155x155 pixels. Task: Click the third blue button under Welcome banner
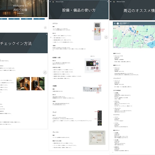pyautogui.click(x=26, y=19)
